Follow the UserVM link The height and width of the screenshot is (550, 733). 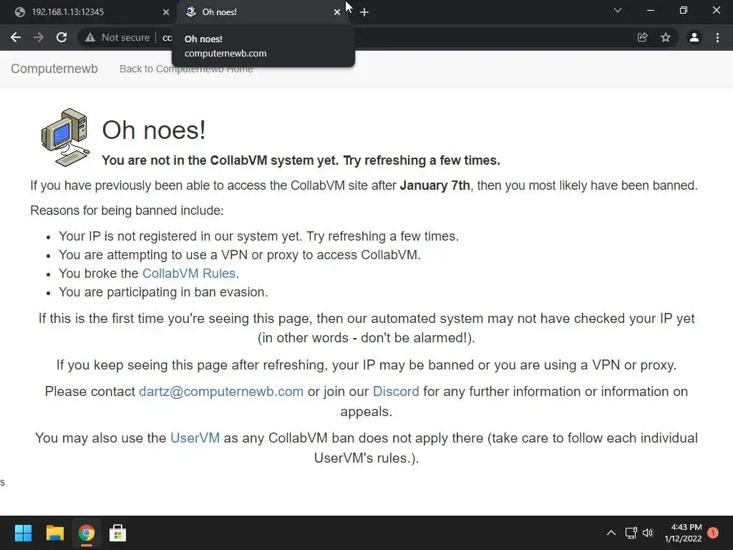pyautogui.click(x=195, y=438)
